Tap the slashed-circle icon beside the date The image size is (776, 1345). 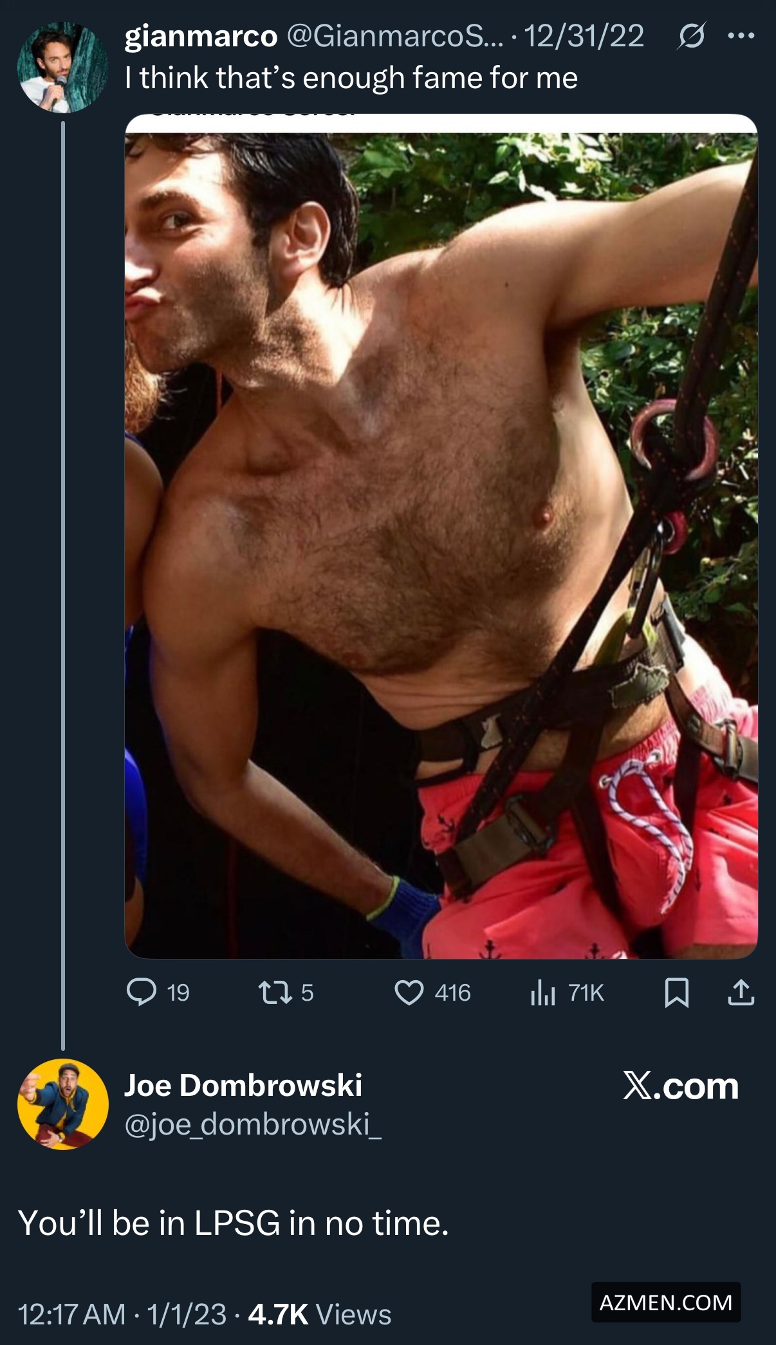coord(692,36)
